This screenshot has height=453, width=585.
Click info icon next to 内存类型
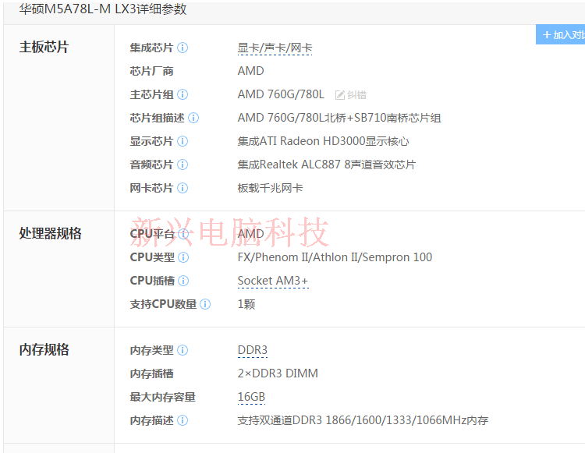point(183,350)
